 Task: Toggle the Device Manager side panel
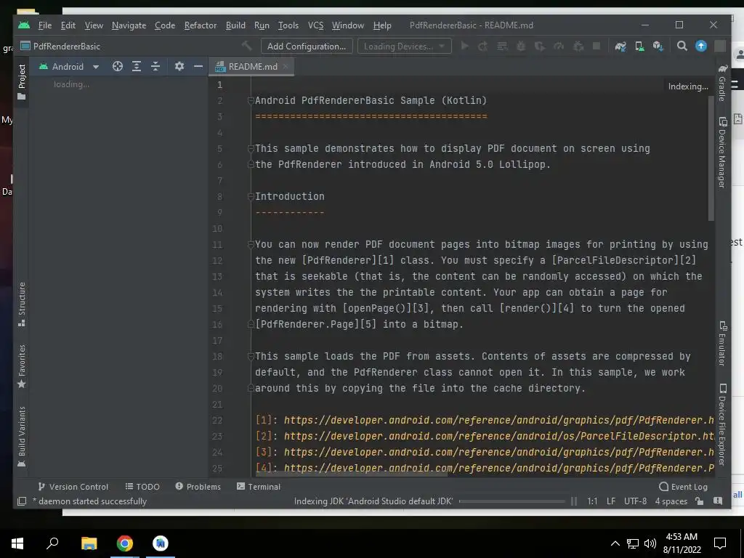click(722, 153)
